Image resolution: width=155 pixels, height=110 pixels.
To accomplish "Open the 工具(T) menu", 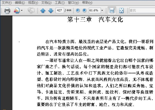I will coord(60,3).
